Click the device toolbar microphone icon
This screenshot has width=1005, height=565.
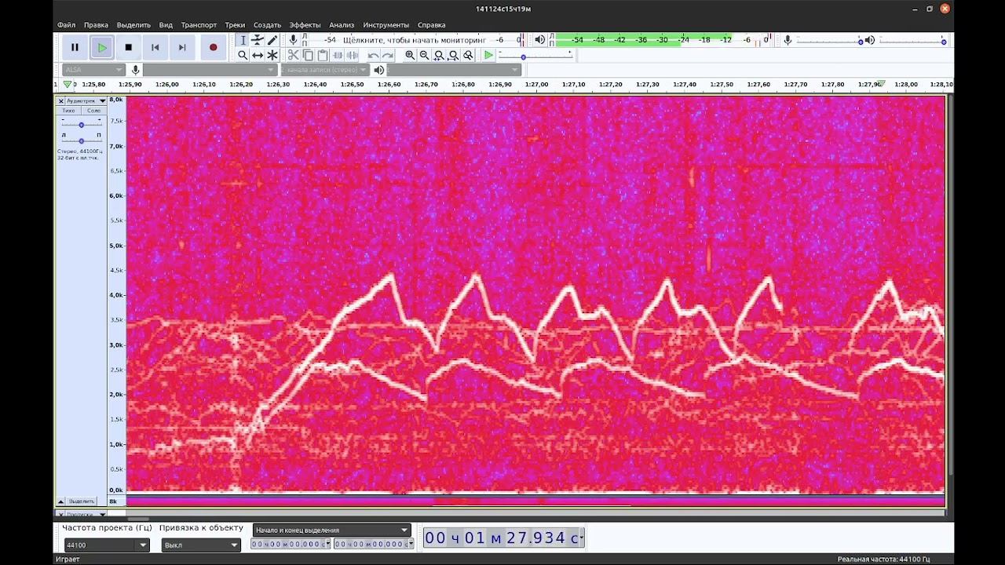point(136,70)
